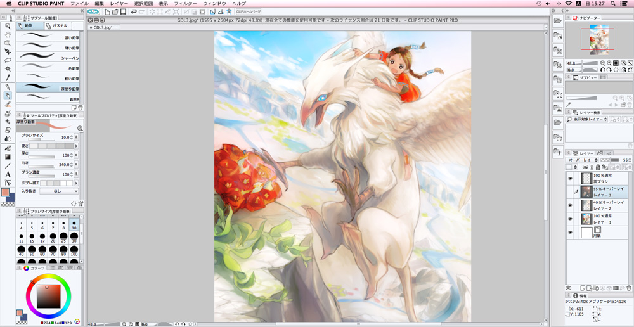This screenshot has height=327, width=634.
Task: Open sub tool detail wrench icon
Action: click(80, 203)
